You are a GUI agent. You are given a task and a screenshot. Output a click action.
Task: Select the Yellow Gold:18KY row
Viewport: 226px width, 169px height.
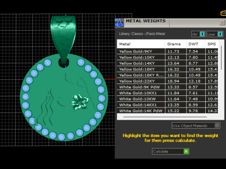click(x=168, y=69)
